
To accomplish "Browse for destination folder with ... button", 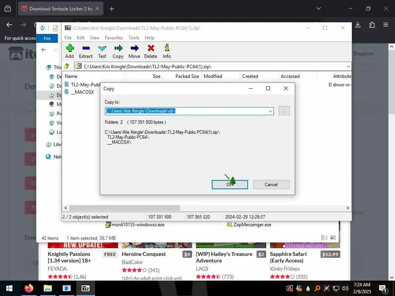I will pyautogui.click(x=284, y=111).
